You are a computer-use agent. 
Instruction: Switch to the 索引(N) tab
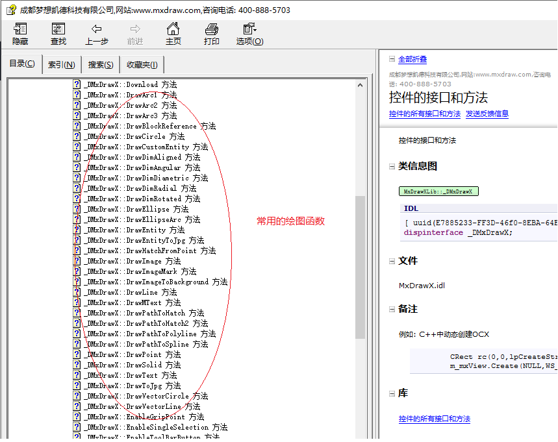tap(61, 64)
